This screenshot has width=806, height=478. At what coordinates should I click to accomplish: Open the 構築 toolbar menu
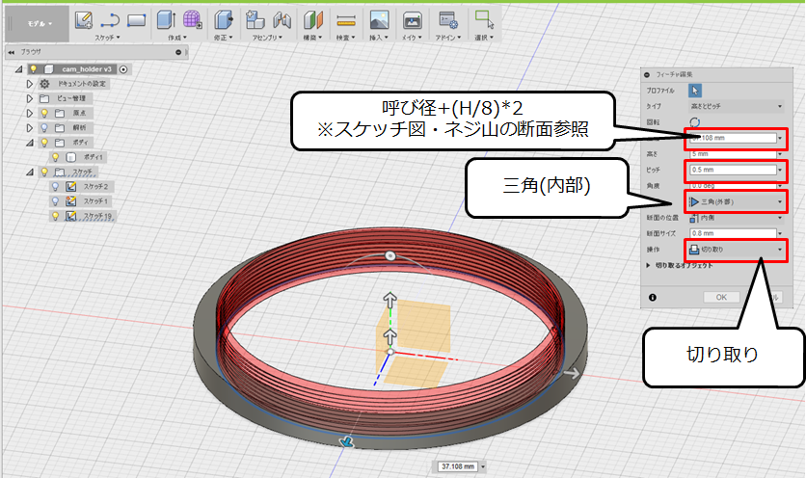312,38
